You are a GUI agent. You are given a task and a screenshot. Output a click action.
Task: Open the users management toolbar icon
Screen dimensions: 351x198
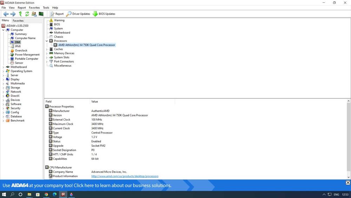coord(34,14)
